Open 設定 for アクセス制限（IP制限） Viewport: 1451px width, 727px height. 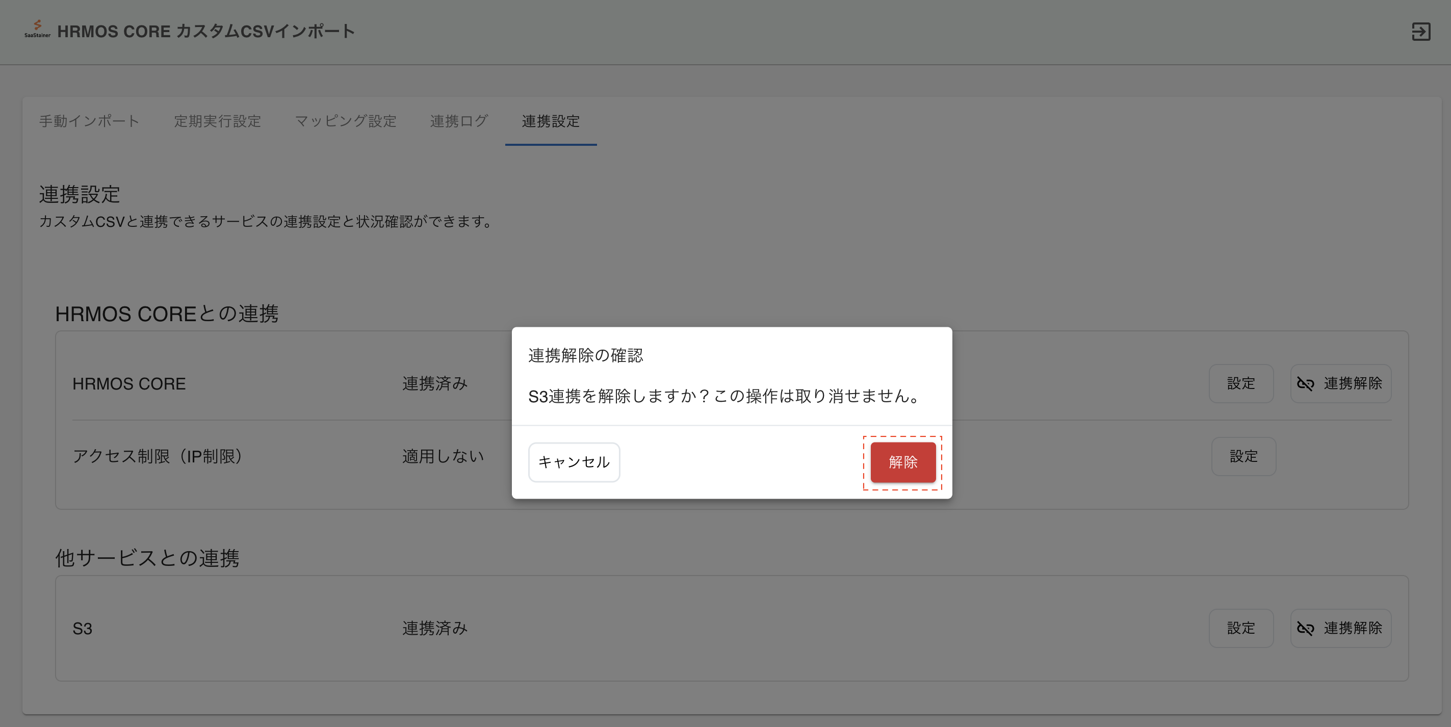coord(1243,456)
